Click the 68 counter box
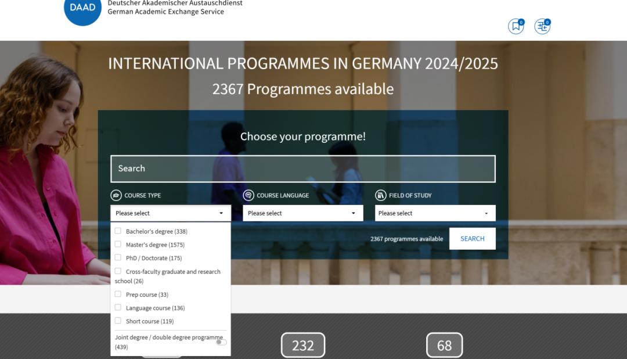Screen dimensions: 627x359 444,345
